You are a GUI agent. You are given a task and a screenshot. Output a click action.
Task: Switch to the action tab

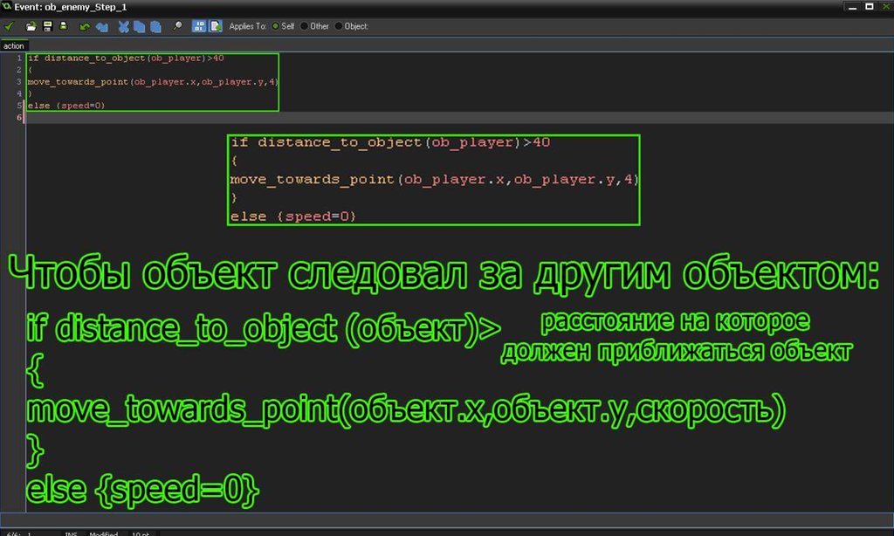click(14, 45)
